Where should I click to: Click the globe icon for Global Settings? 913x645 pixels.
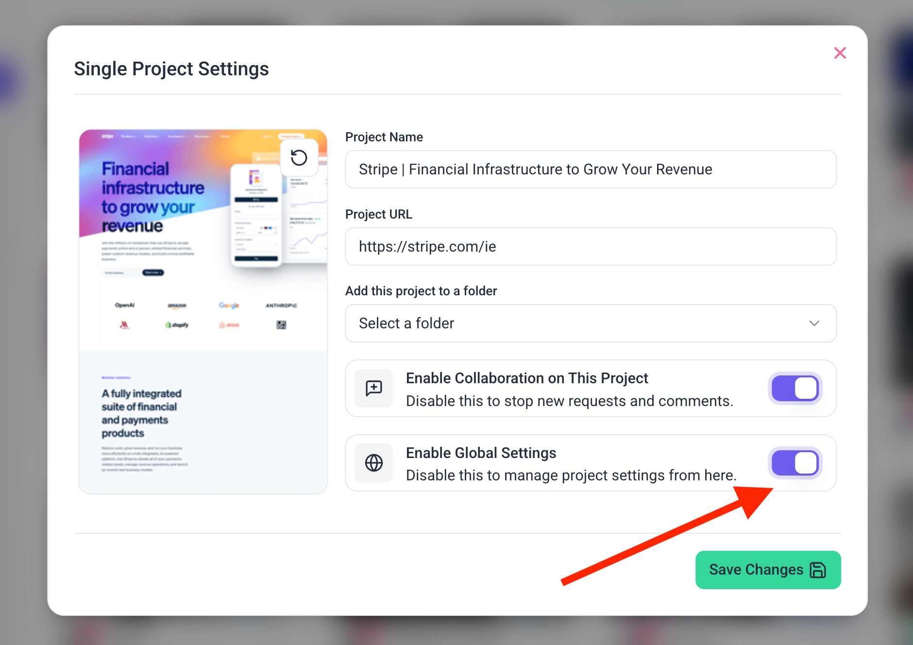pyautogui.click(x=373, y=463)
